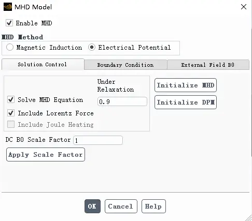Switch to the Solution Control tab
The image size is (252, 221).
point(43,64)
